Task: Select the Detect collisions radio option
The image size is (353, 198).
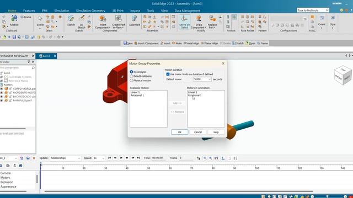Action: pyautogui.click(x=131, y=76)
